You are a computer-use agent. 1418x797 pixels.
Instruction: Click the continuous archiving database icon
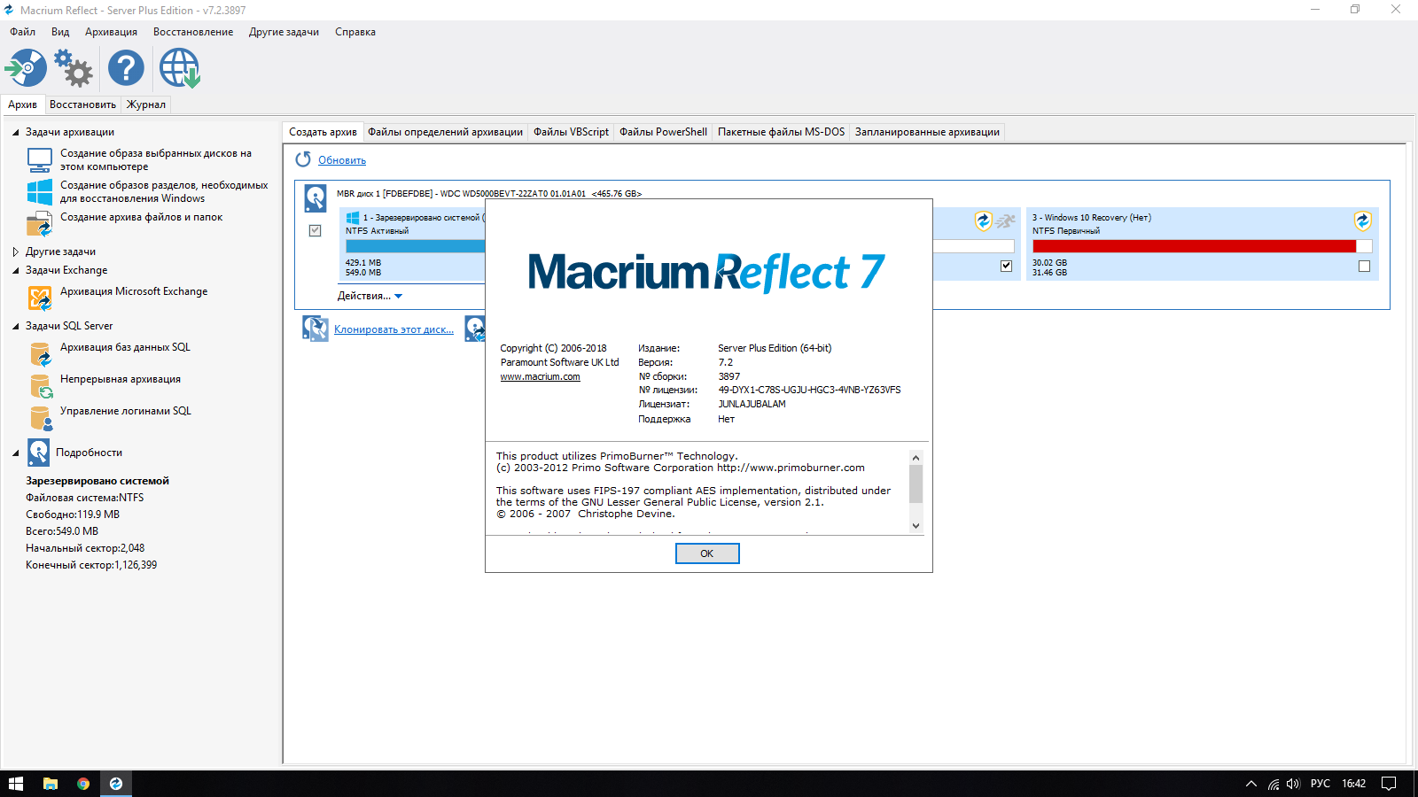[41, 386]
